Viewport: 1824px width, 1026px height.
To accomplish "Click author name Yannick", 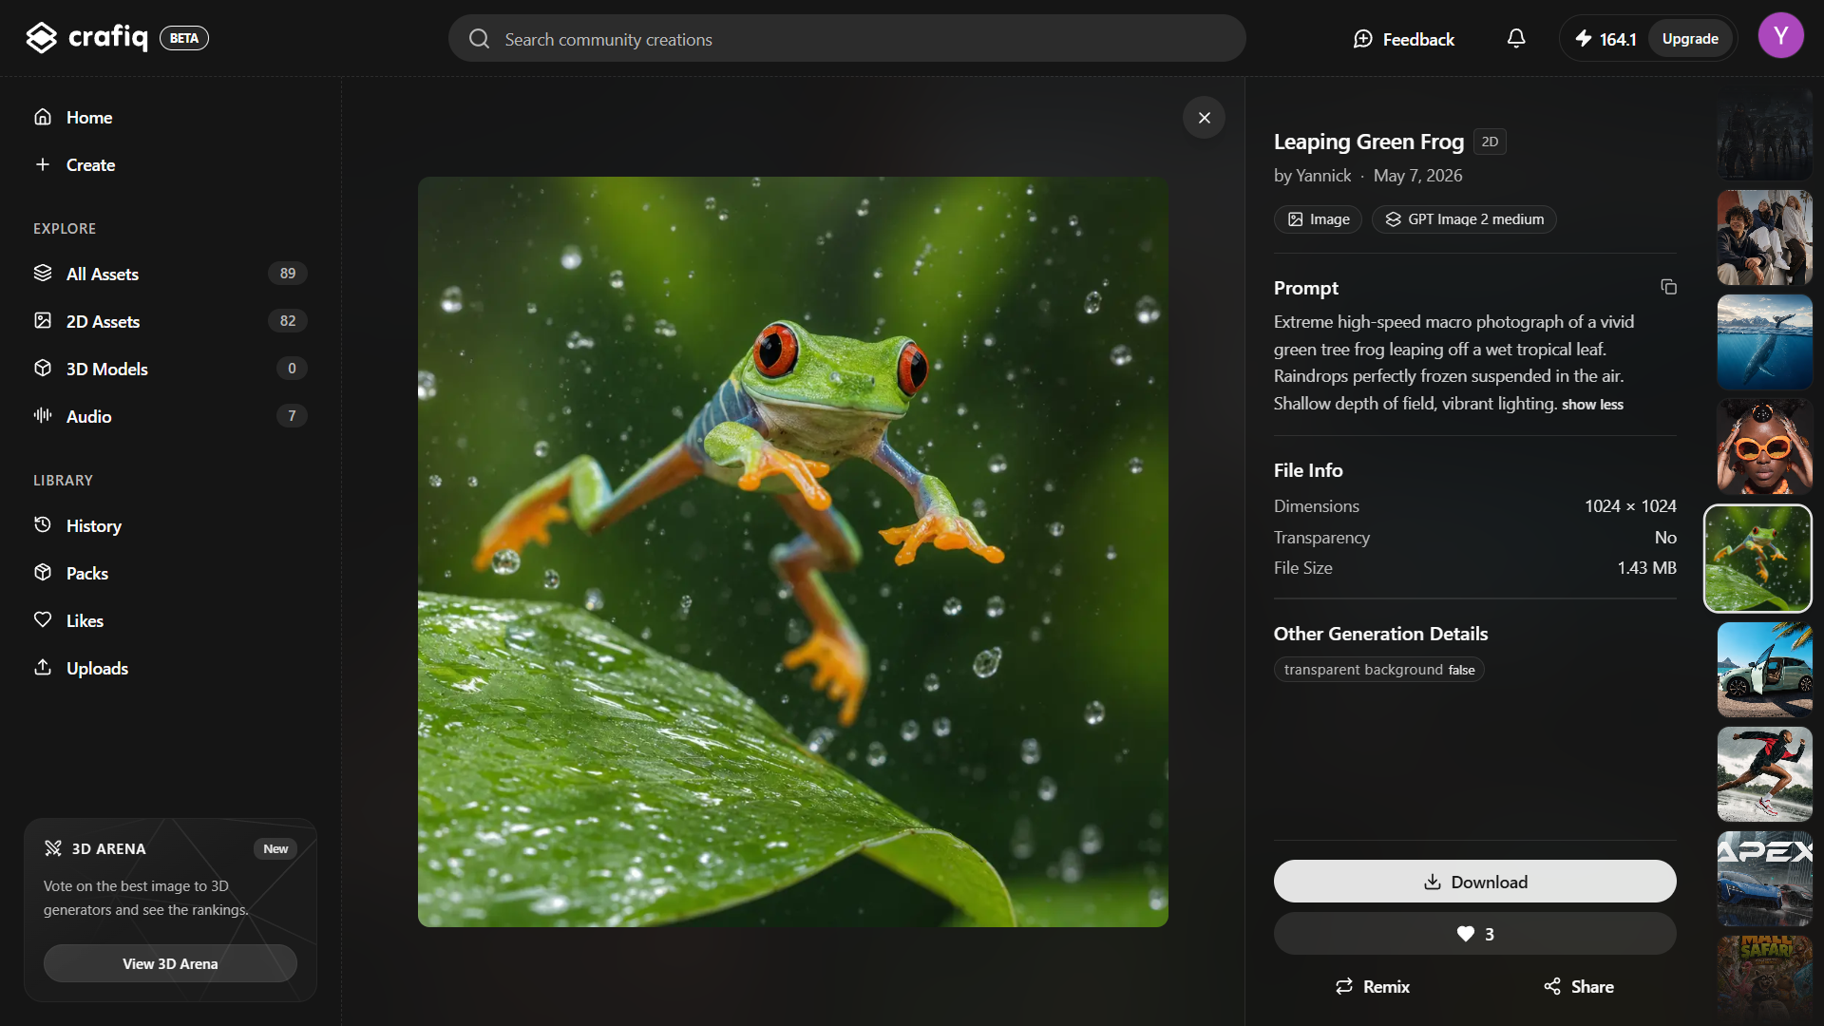I will click(1322, 176).
